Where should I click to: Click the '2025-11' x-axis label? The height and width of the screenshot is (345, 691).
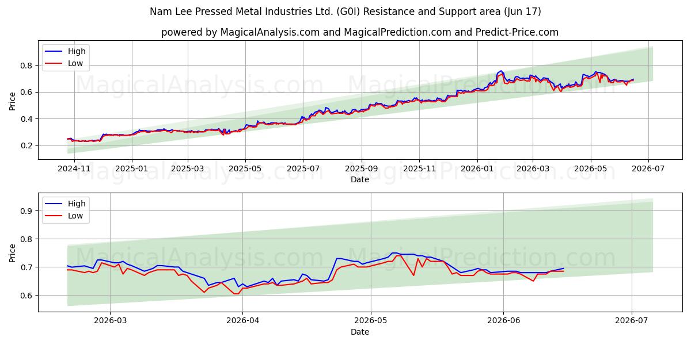pyautogui.click(x=419, y=170)
